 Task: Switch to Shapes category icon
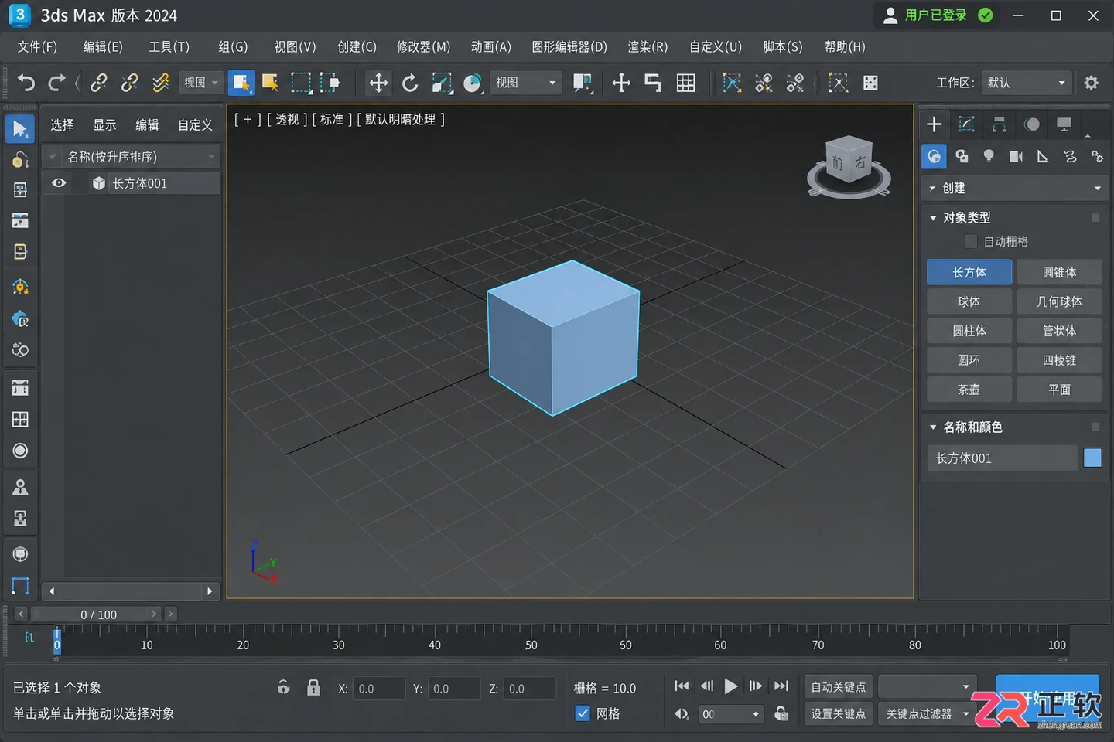(962, 156)
